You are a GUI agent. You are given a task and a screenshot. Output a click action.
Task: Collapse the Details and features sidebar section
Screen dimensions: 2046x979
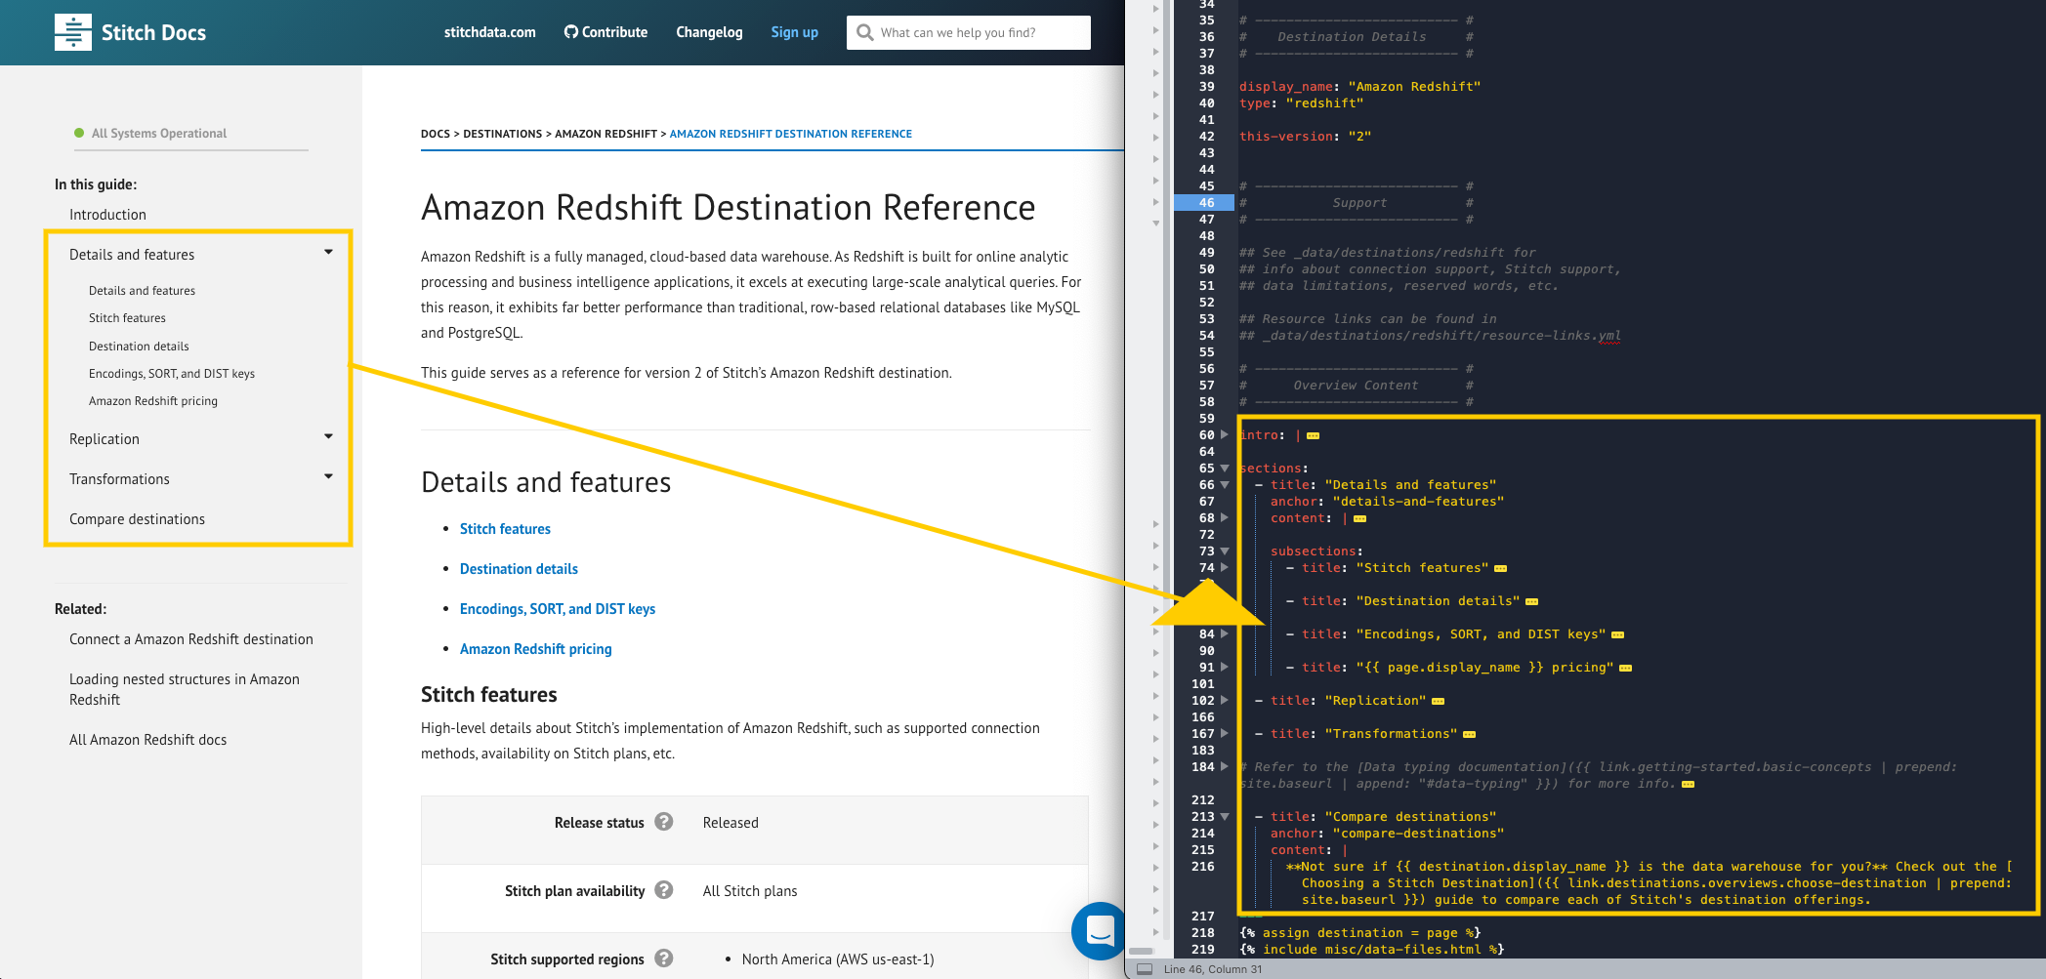[328, 252]
